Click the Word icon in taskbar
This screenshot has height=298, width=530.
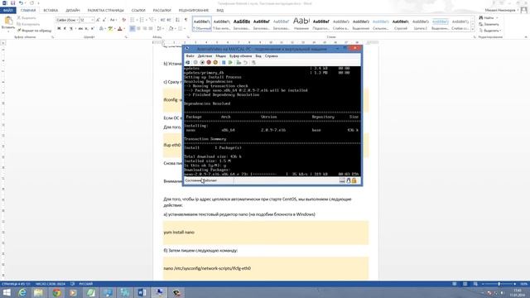pyautogui.click(x=142, y=292)
